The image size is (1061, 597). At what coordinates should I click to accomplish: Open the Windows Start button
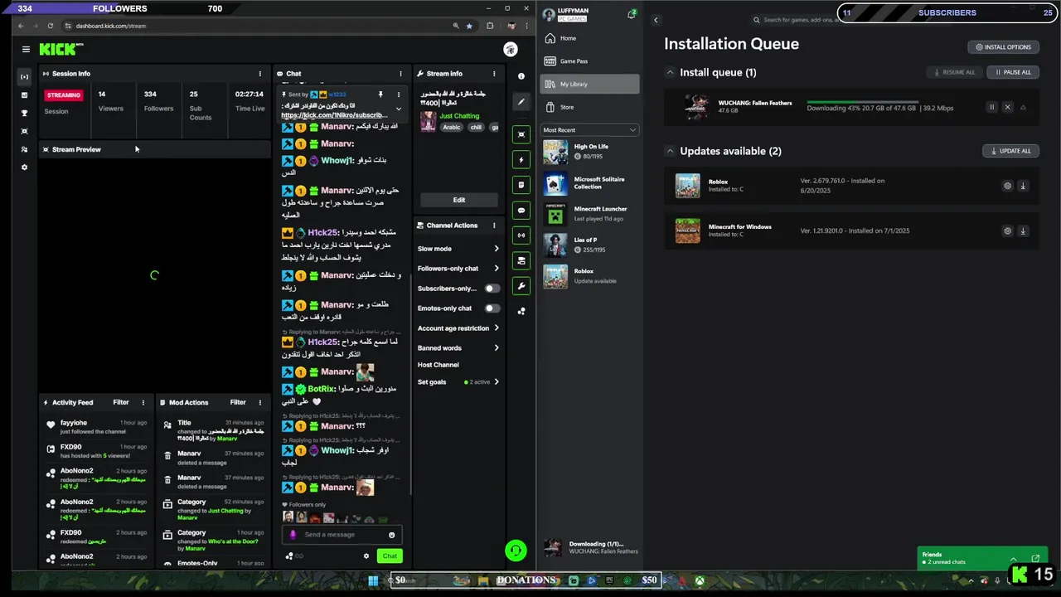[373, 580]
